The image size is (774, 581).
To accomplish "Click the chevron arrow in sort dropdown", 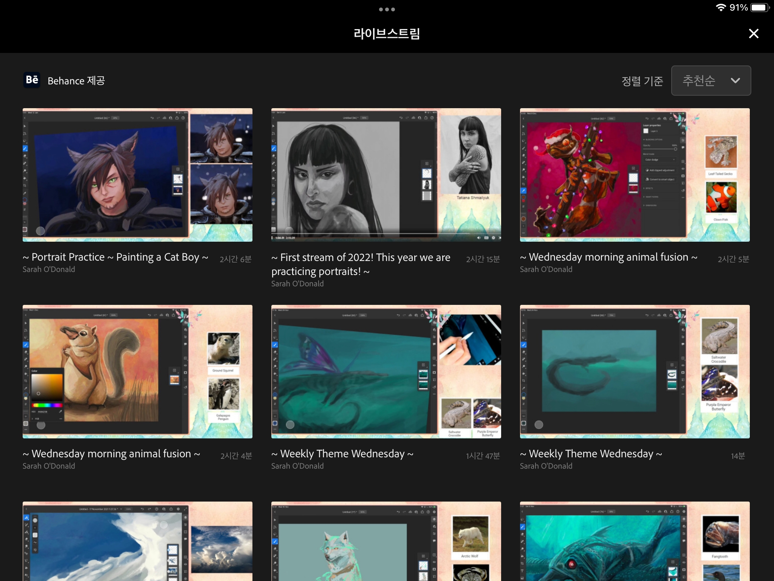I will [x=735, y=81].
